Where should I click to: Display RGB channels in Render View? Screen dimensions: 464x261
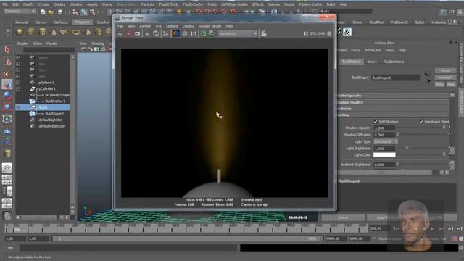175,33
